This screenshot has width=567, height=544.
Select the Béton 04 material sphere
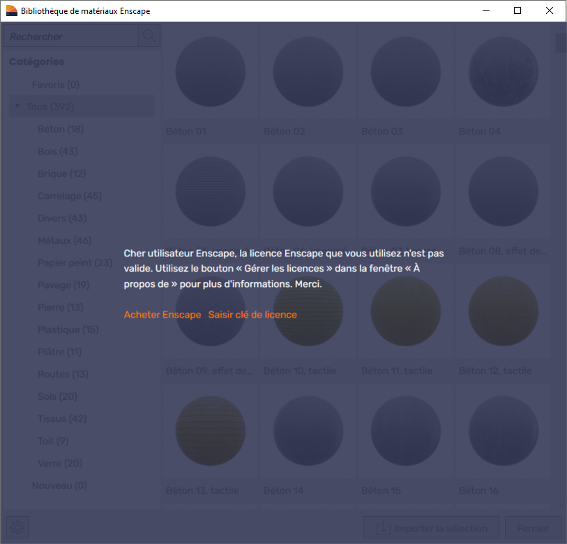(504, 72)
